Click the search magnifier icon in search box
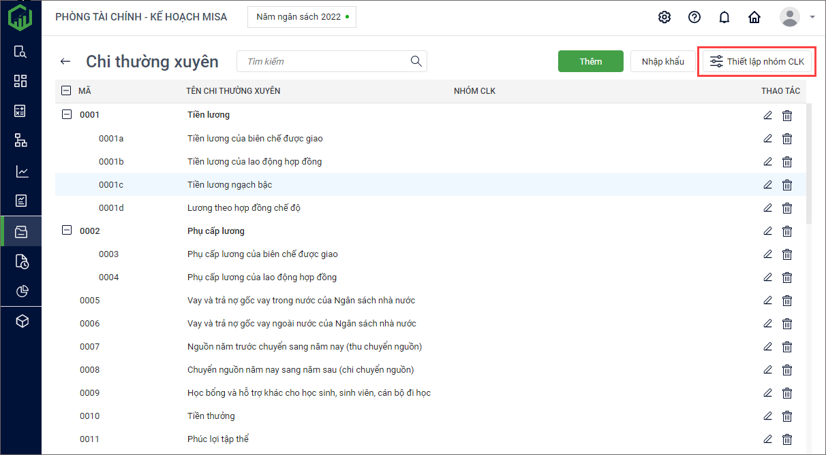The height and width of the screenshot is (455, 826). (x=416, y=61)
